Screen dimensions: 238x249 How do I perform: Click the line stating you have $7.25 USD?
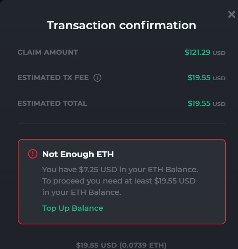click(x=120, y=170)
